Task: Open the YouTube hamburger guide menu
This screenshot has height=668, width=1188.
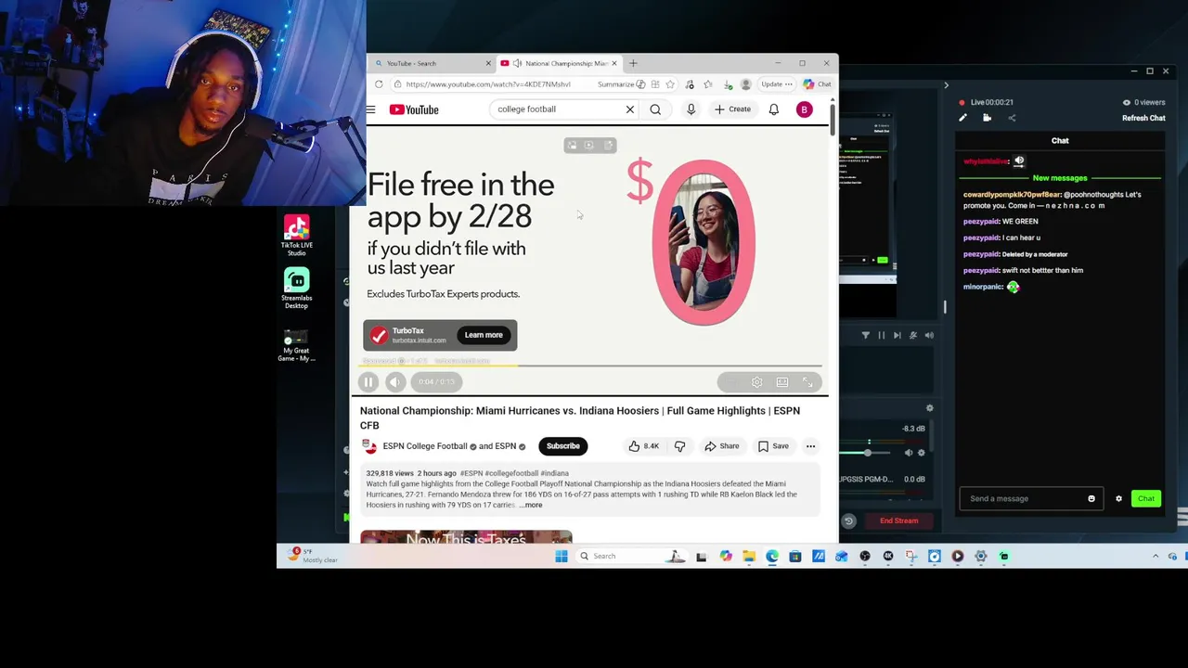Action: click(370, 109)
